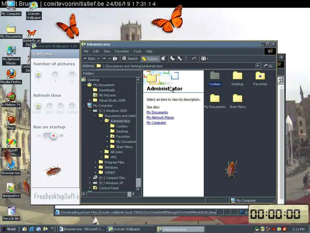Go back using the Back toolbar button

(x=89, y=59)
